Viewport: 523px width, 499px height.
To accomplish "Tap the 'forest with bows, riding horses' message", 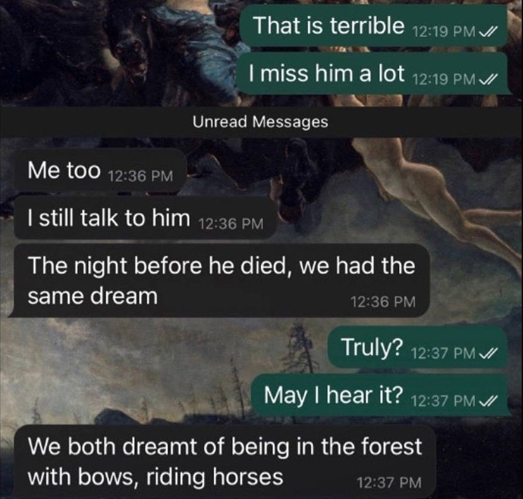I will pos(224,461).
